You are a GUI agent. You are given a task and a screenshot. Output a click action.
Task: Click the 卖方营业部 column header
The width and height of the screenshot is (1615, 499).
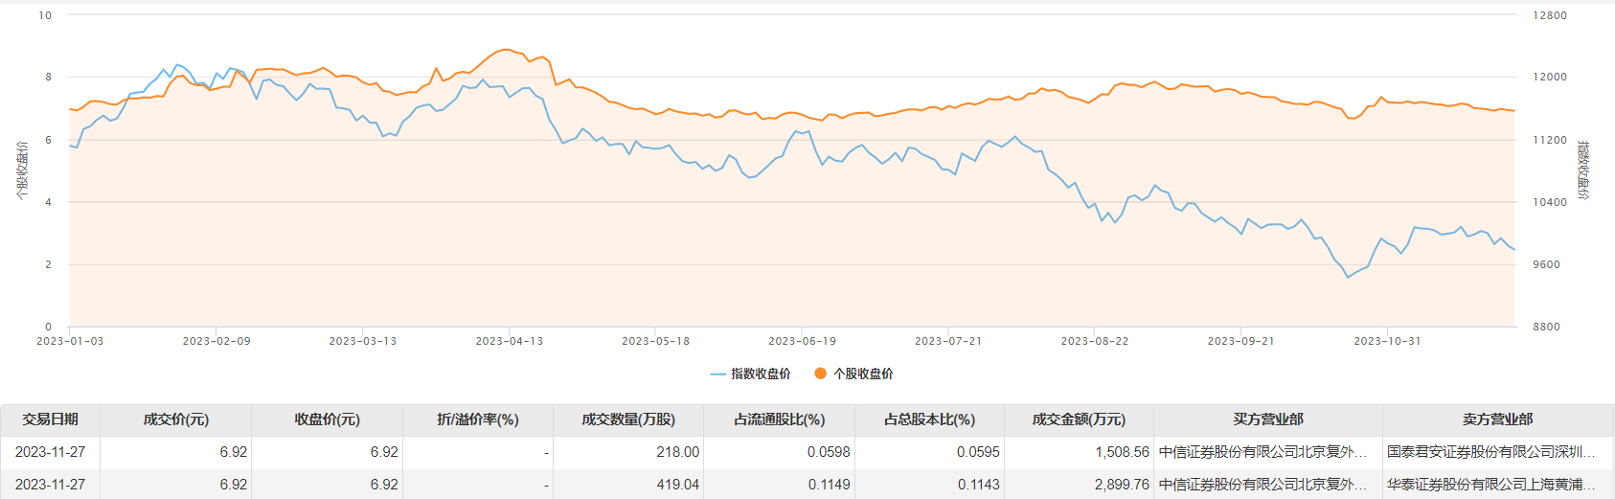click(x=1497, y=420)
